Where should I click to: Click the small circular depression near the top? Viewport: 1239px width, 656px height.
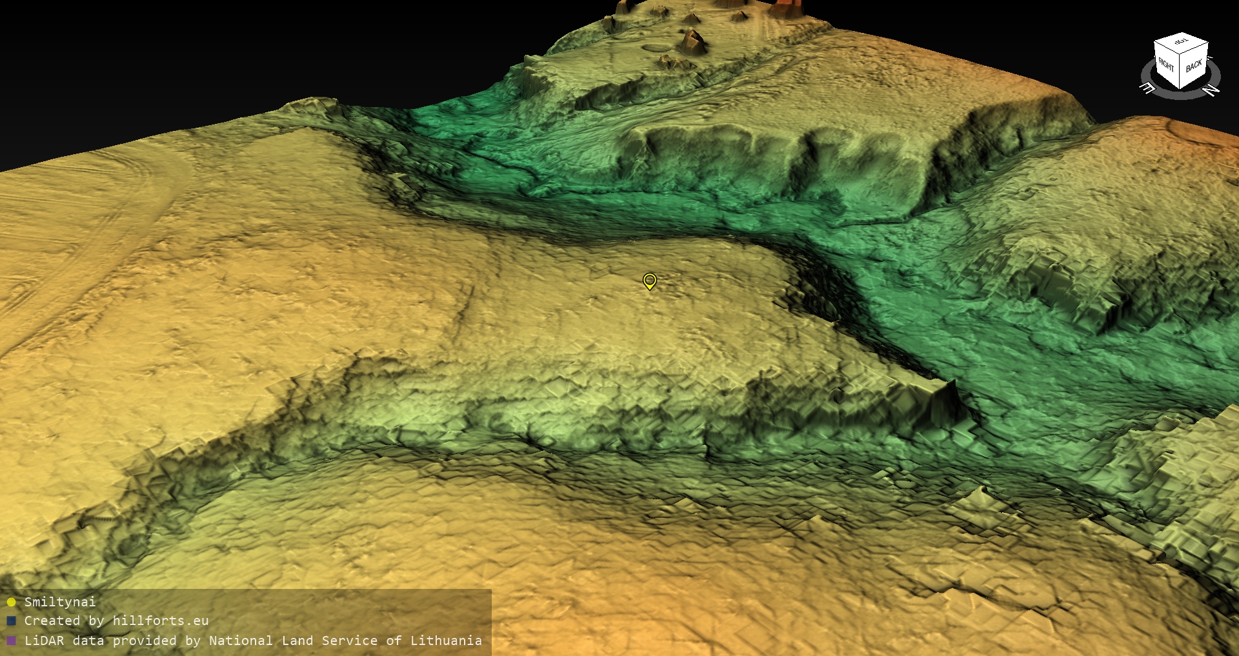(x=656, y=46)
